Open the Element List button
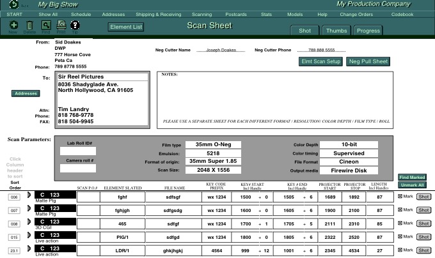The height and width of the screenshot is (258, 435). tap(126, 27)
